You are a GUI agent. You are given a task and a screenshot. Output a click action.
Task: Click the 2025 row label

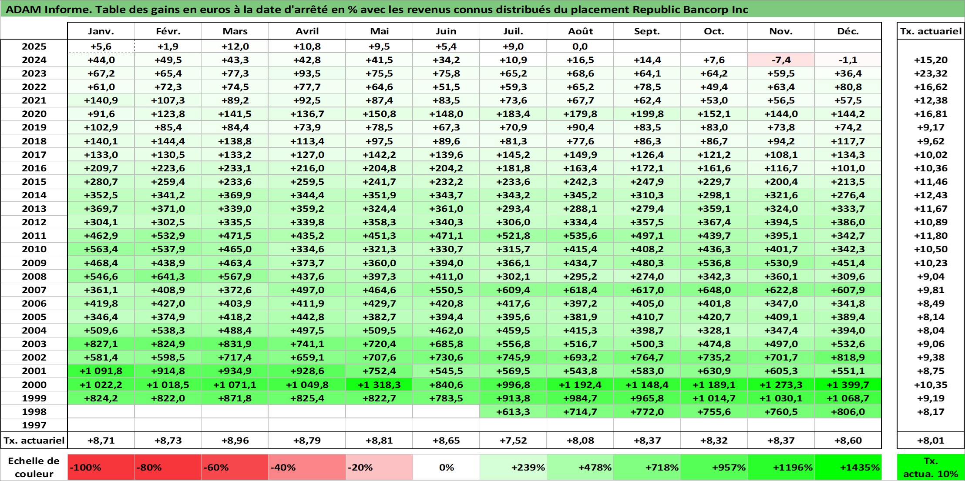34,47
